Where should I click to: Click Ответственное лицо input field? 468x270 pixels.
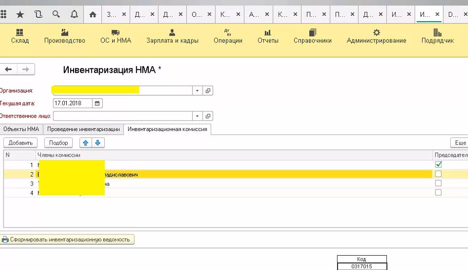tap(123, 116)
